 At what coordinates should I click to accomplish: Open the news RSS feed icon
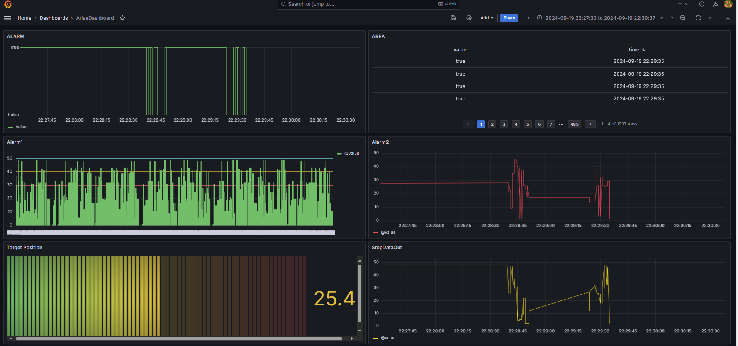coord(715,4)
